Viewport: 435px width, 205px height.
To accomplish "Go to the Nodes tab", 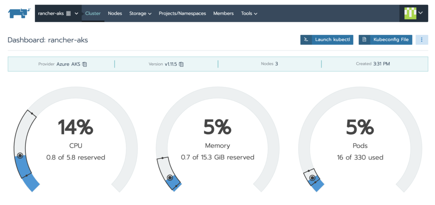I will 115,13.
